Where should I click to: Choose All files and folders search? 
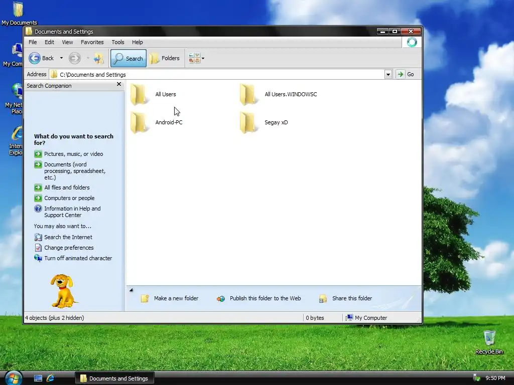click(x=67, y=187)
